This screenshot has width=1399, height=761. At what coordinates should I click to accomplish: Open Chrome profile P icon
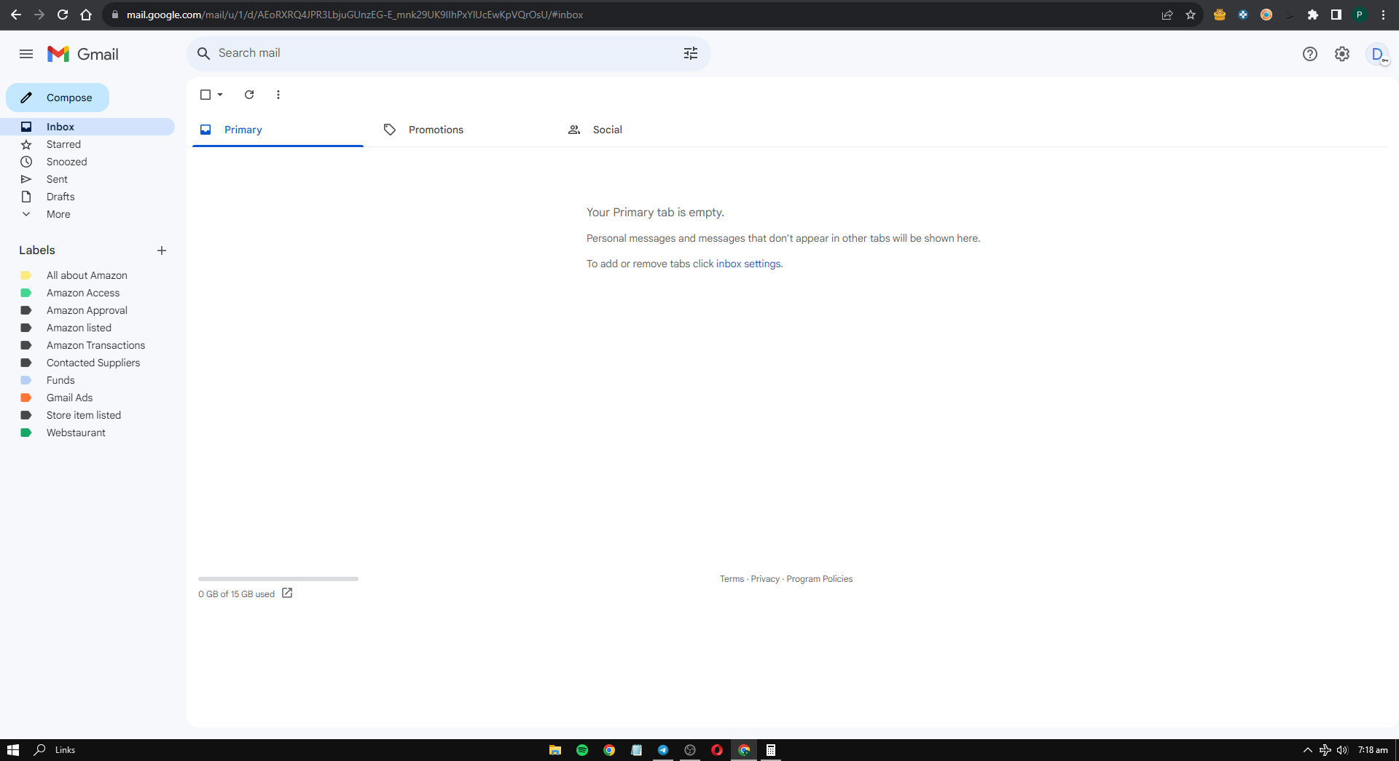(1360, 15)
